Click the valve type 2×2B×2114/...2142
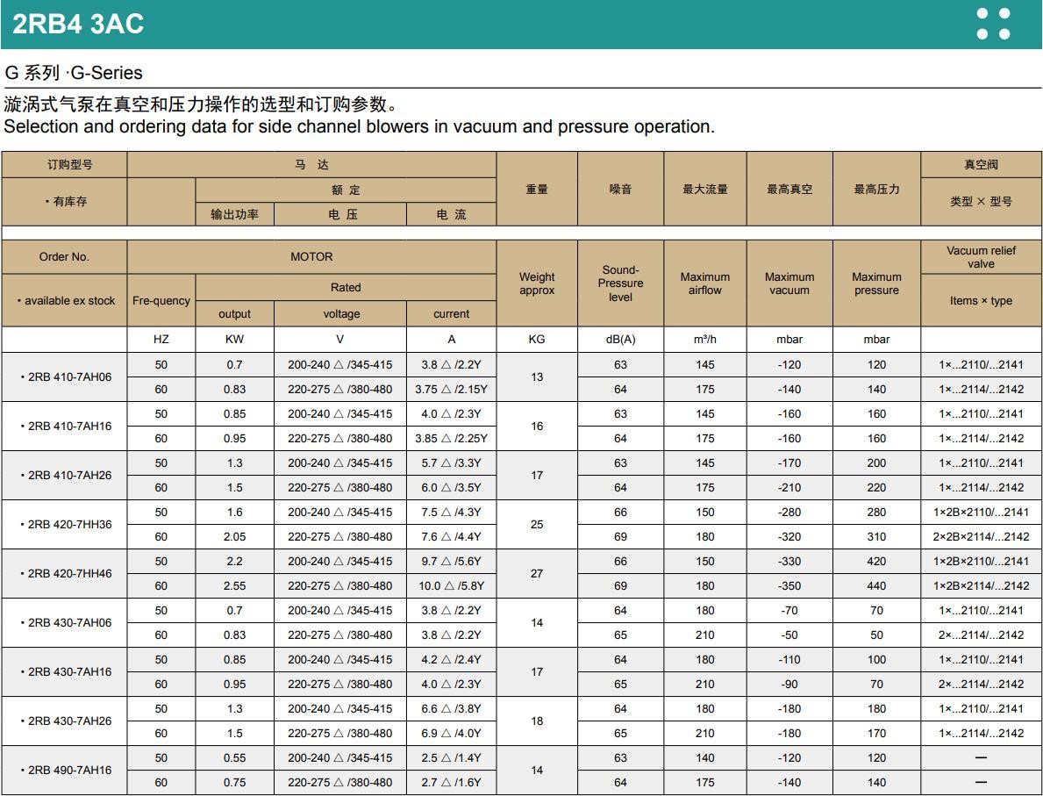The width and height of the screenshot is (1043, 796). click(981, 537)
